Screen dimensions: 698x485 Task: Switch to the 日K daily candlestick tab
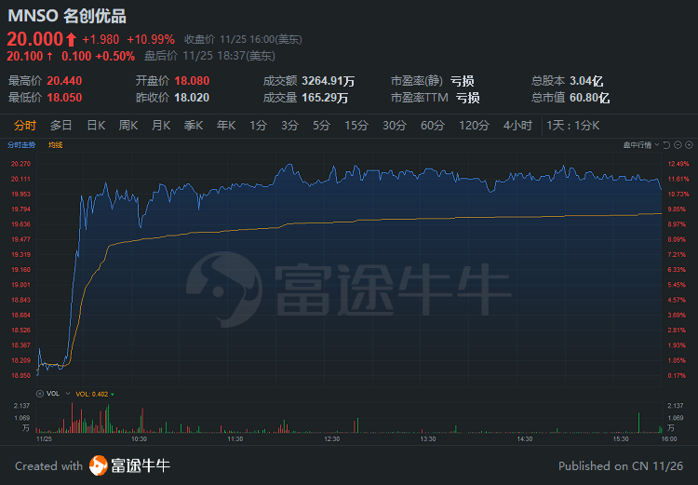coord(96,126)
